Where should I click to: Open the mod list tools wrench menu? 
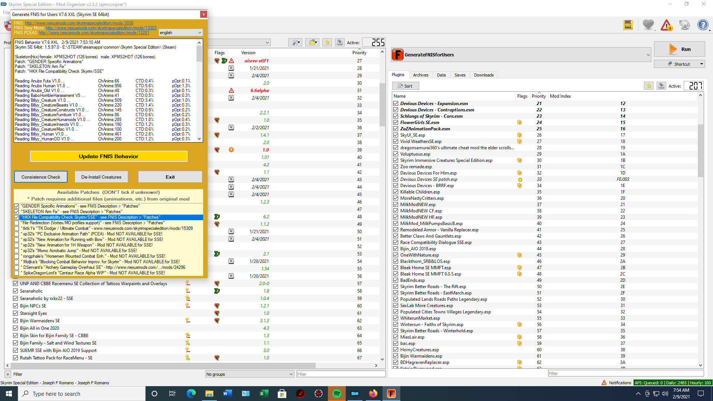296,42
